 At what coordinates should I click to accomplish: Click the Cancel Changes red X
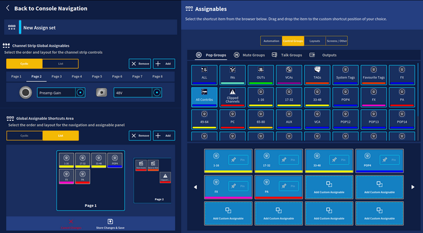pyautogui.click(x=71, y=222)
